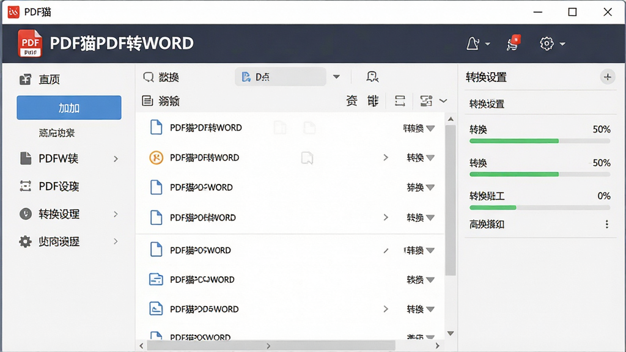Click the 转换设理 clock icon in the sidebar
The height and width of the screenshot is (352, 626).
click(x=26, y=214)
